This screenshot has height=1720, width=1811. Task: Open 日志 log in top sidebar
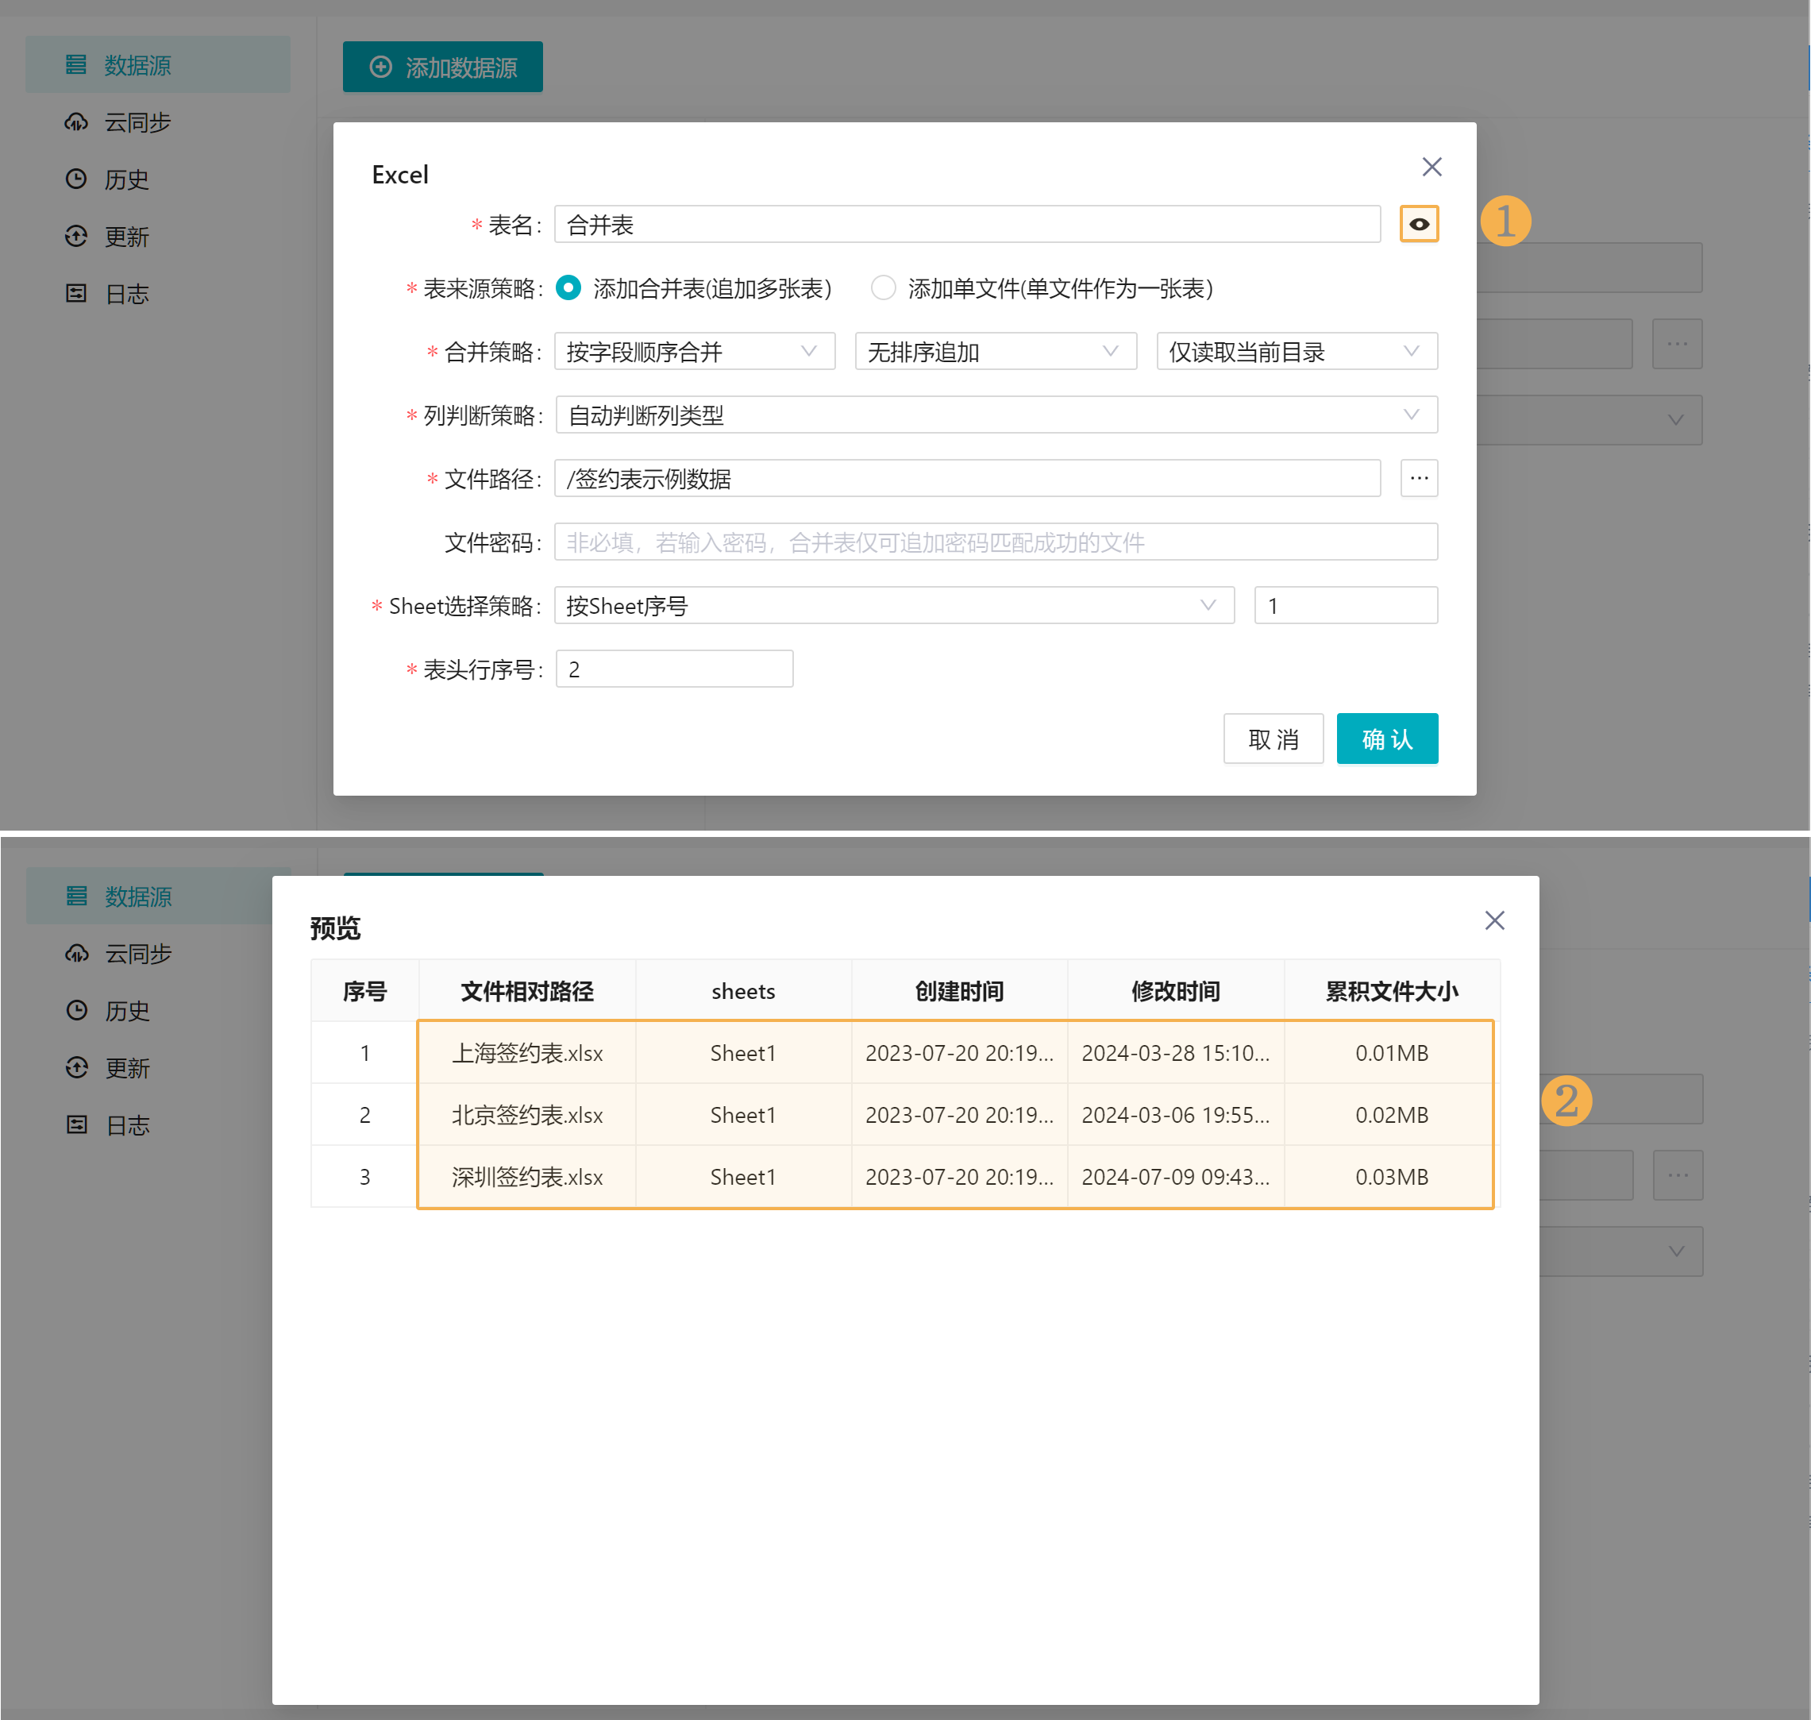point(125,293)
